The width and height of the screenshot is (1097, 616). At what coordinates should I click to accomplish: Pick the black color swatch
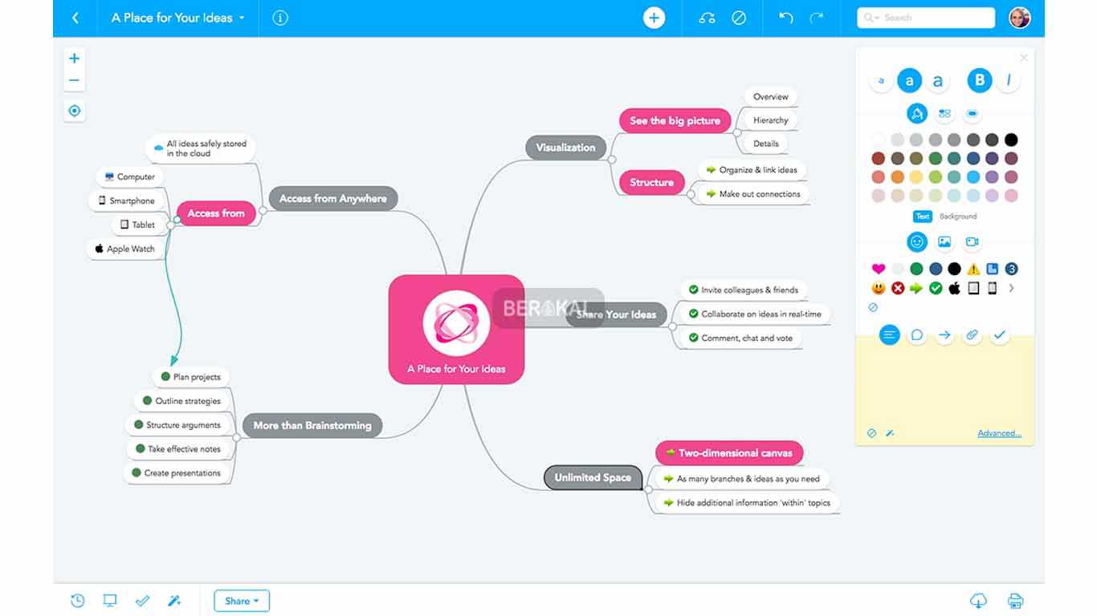(1011, 140)
